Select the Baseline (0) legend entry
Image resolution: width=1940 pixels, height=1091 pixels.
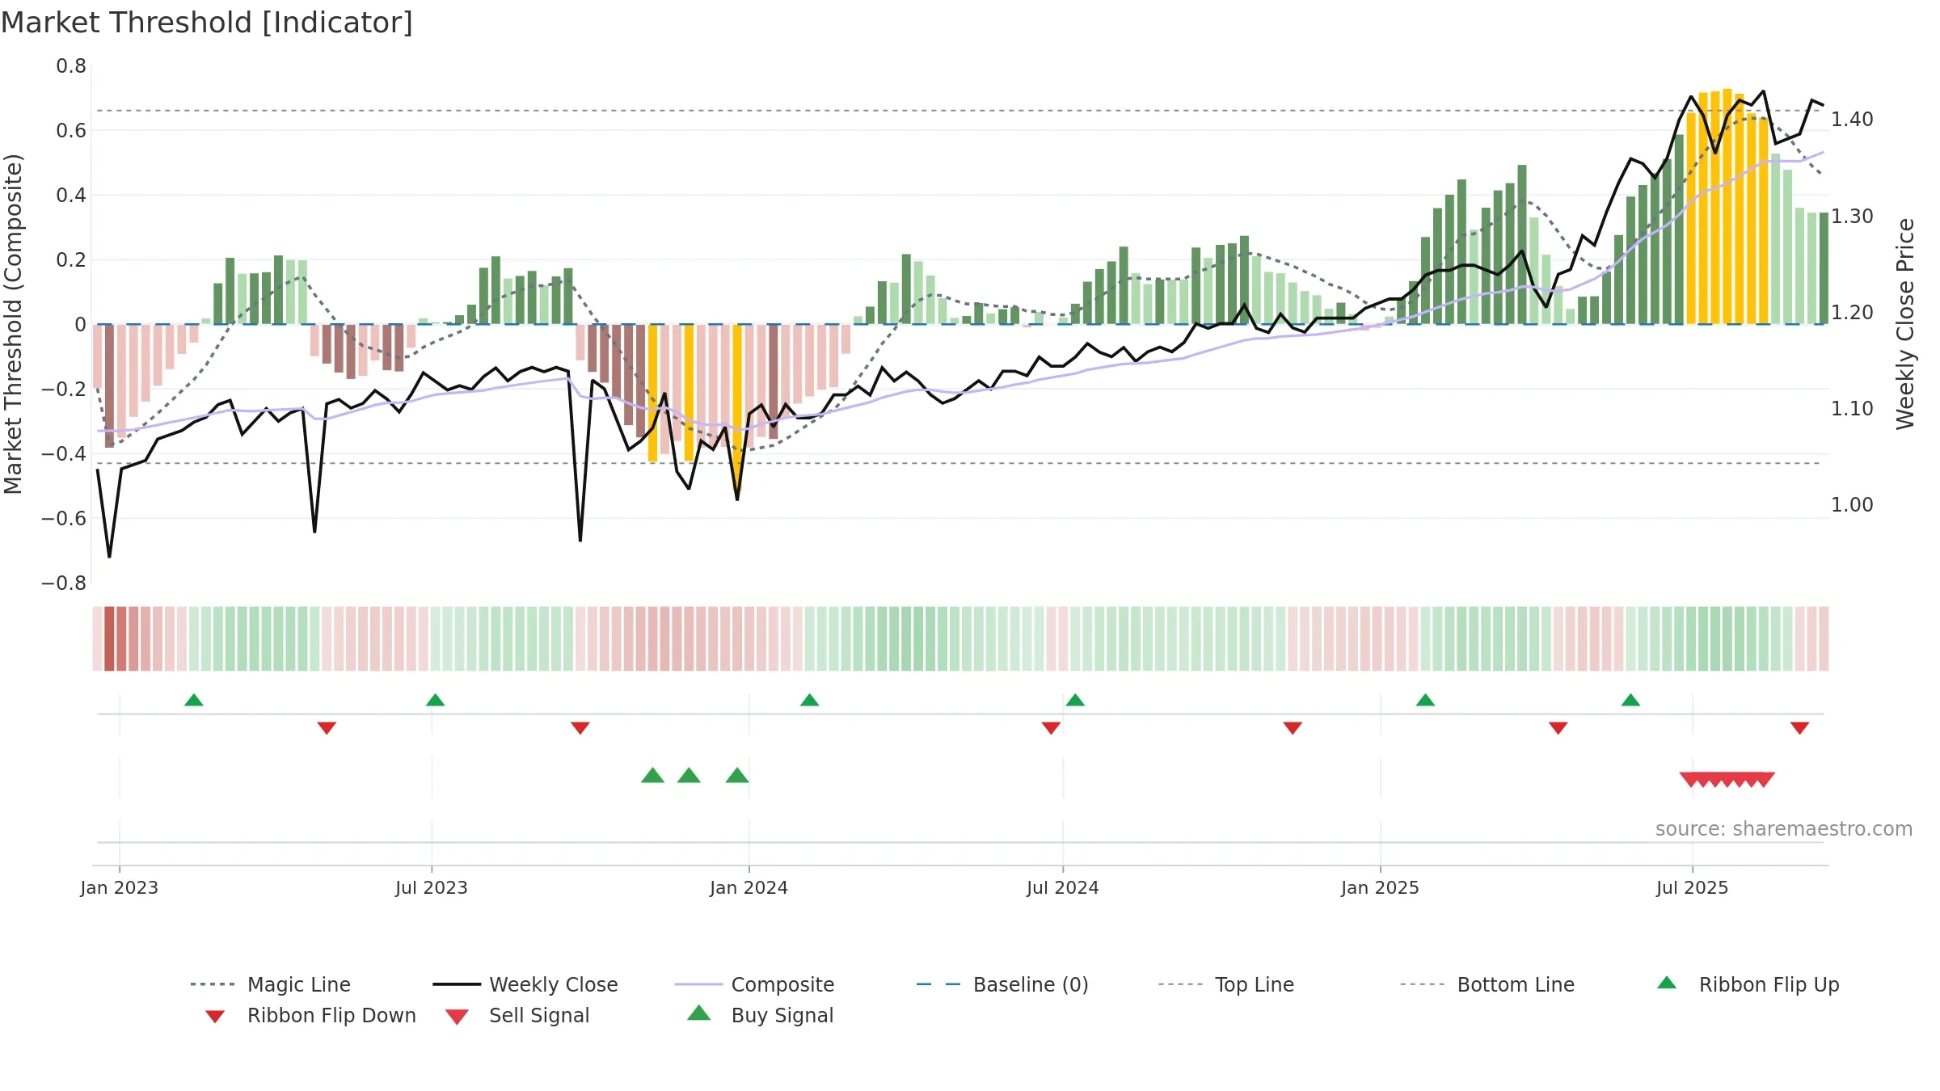click(x=1002, y=985)
